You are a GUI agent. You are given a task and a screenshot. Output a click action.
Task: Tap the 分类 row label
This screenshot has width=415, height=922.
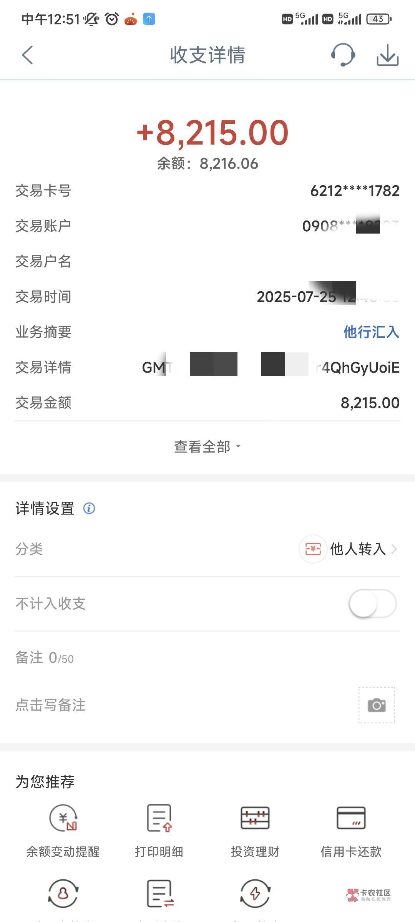(x=29, y=549)
